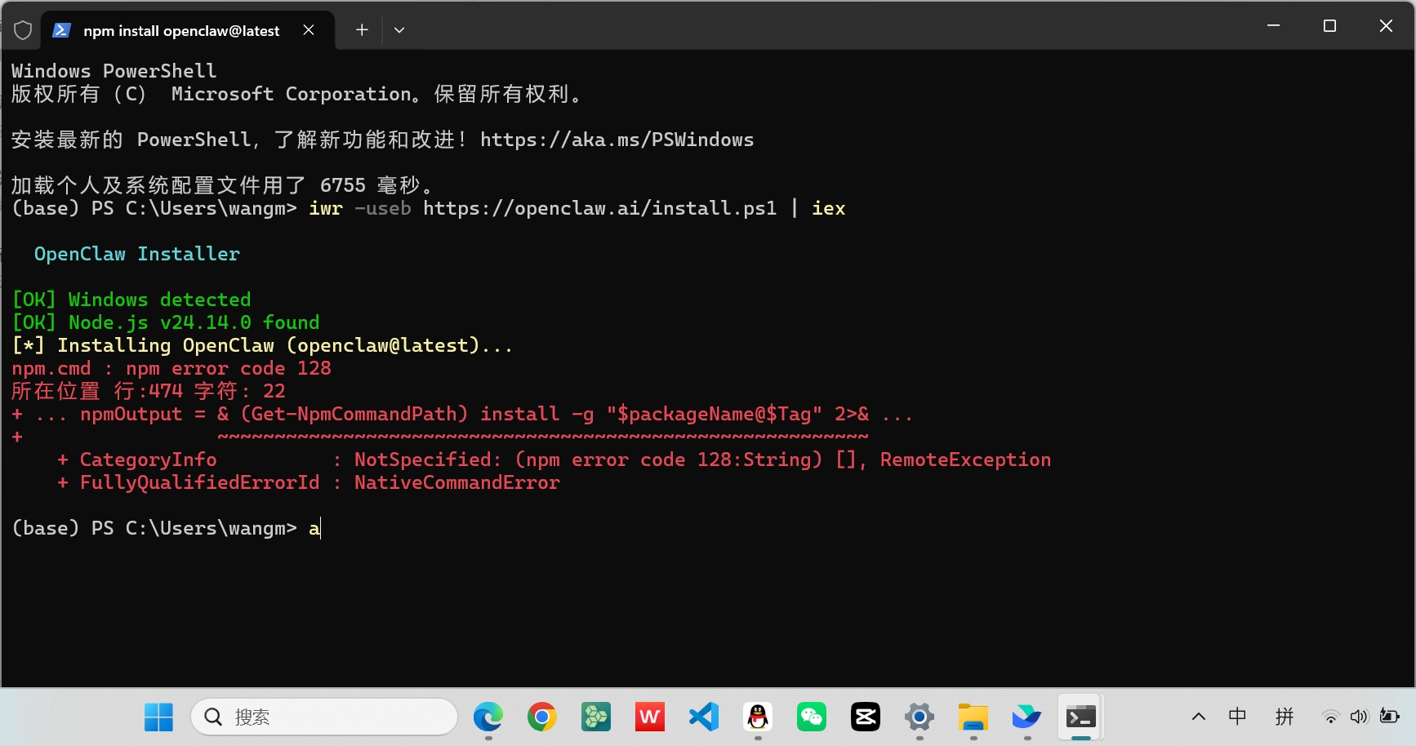Open WPS Office from the taskbar
Viewport: 1416px width, 746px height.
650,717
